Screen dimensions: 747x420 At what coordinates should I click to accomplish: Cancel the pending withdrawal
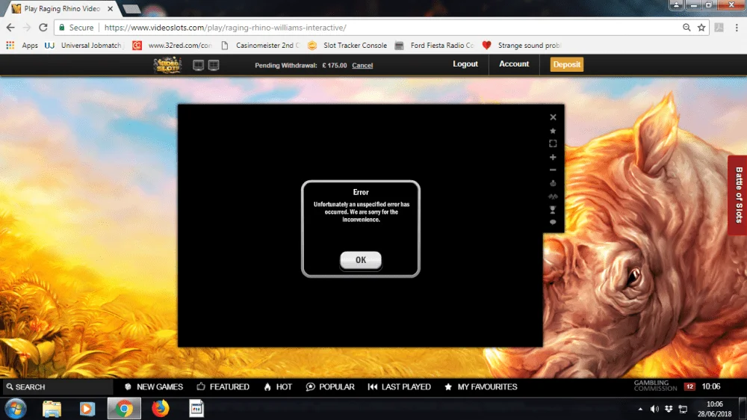coord(362,65)
